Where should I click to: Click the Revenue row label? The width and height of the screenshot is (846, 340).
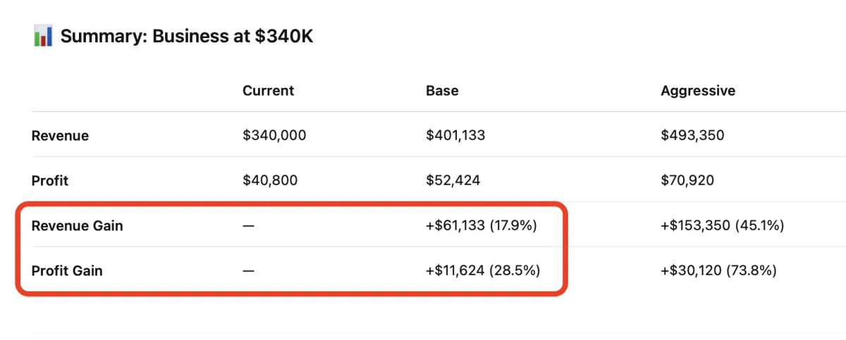point(60,136)
